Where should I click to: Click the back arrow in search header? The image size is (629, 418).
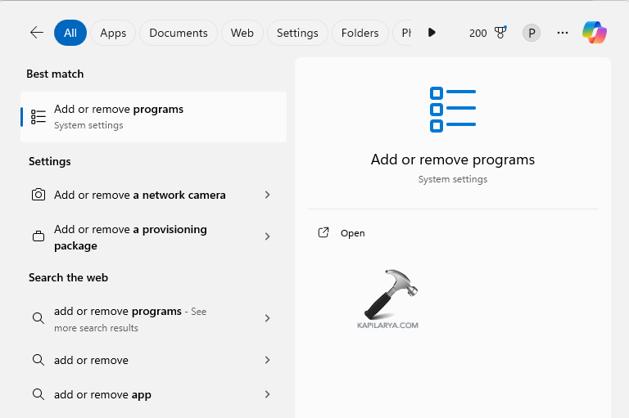pyautogui.click(x=36, y=33)
